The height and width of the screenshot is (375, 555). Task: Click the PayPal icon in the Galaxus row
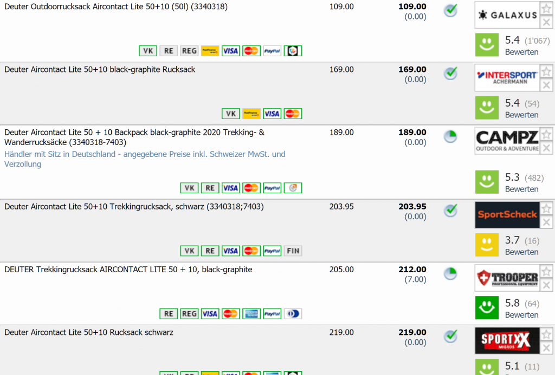[272, 51]
